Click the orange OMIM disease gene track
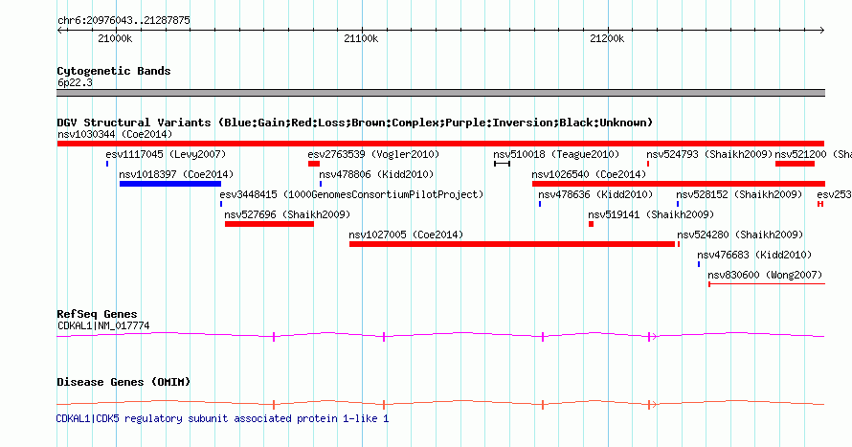The image size is (852, 447). [440, 404]
